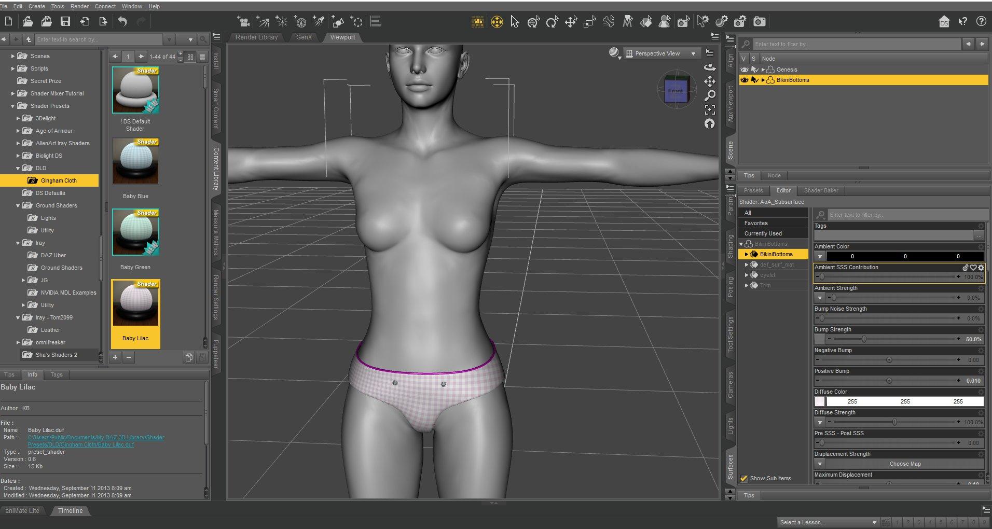The height and width of the screenshot is (529, 992).
Task: Switch content view to large icons
Action: [190, 57]
